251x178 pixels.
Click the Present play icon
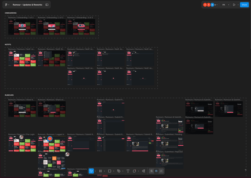pos(234,5)
